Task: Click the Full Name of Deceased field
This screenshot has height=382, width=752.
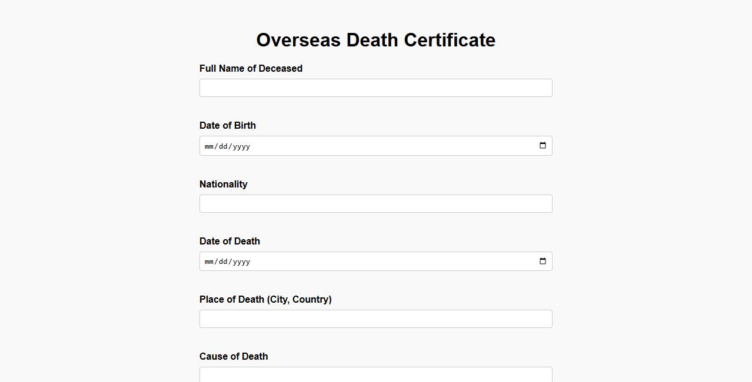Action: (x=375, y=88)
